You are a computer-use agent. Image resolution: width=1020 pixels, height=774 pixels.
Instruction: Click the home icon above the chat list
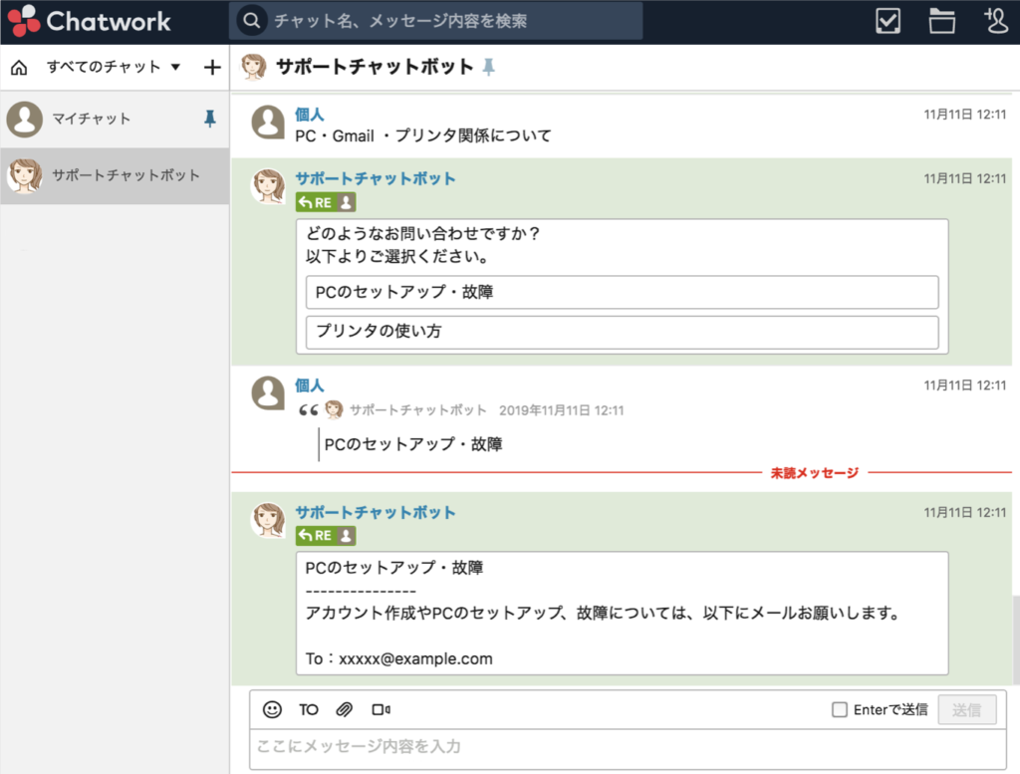tap(18, 67)
